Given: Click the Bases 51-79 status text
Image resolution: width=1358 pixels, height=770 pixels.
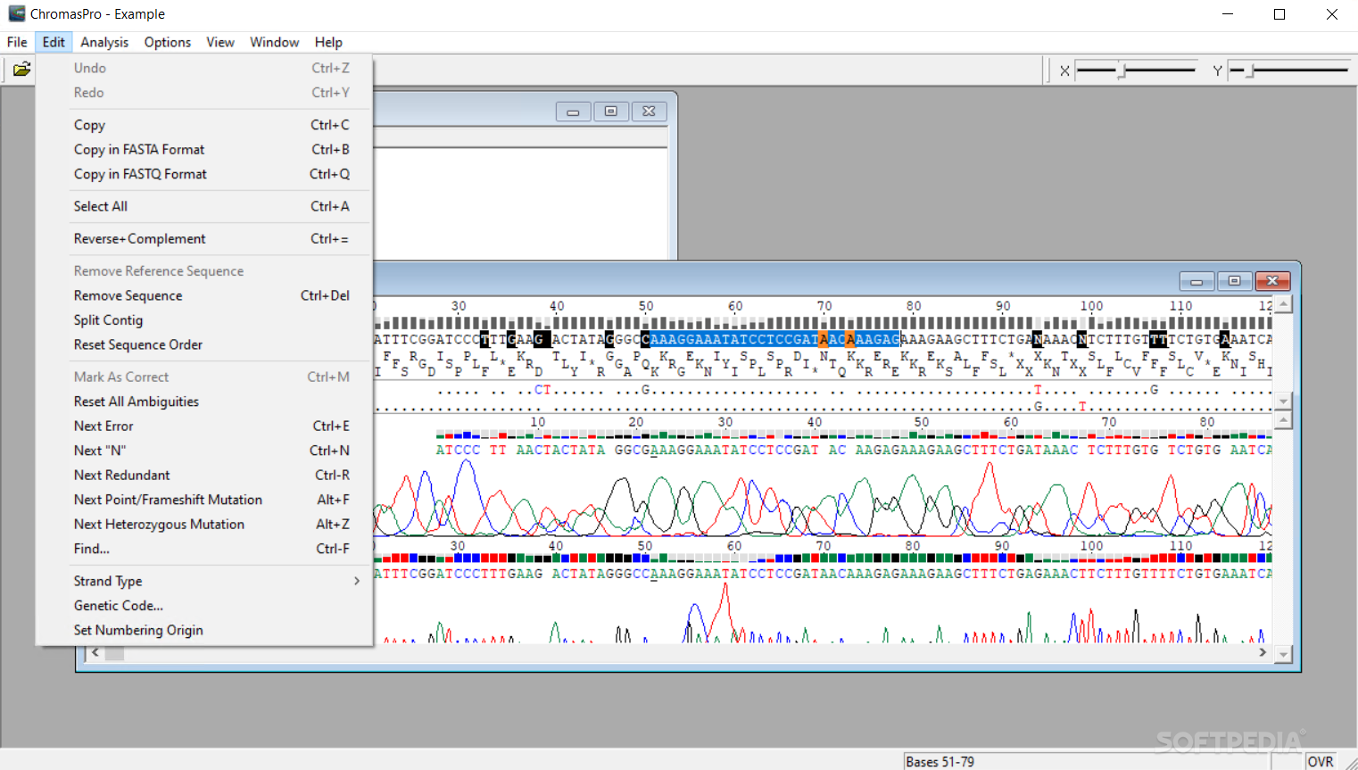Looking at the screenshot, I should click(x=940, y=761).
